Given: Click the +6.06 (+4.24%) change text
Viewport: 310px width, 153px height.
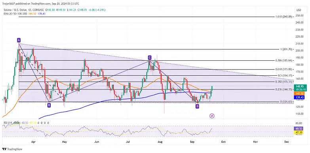Looking at the screenshot, I should click(97, 9).
